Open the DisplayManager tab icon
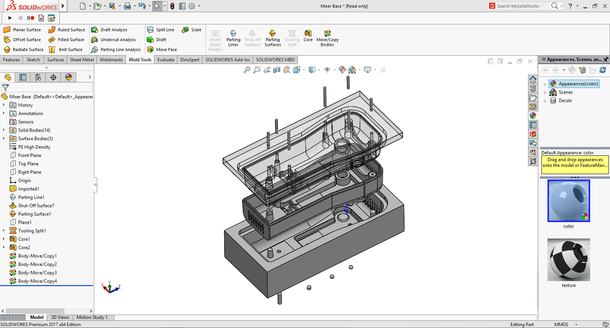The image size is (610, 328). point(69,77)
